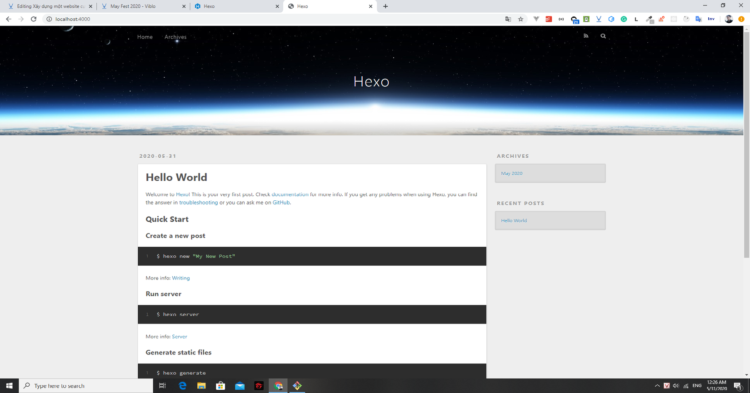Image resolution: width=750 pixels, height=393 pixels.
Task: Open the ENG input language indicator
Action: [x=697, y=386]
